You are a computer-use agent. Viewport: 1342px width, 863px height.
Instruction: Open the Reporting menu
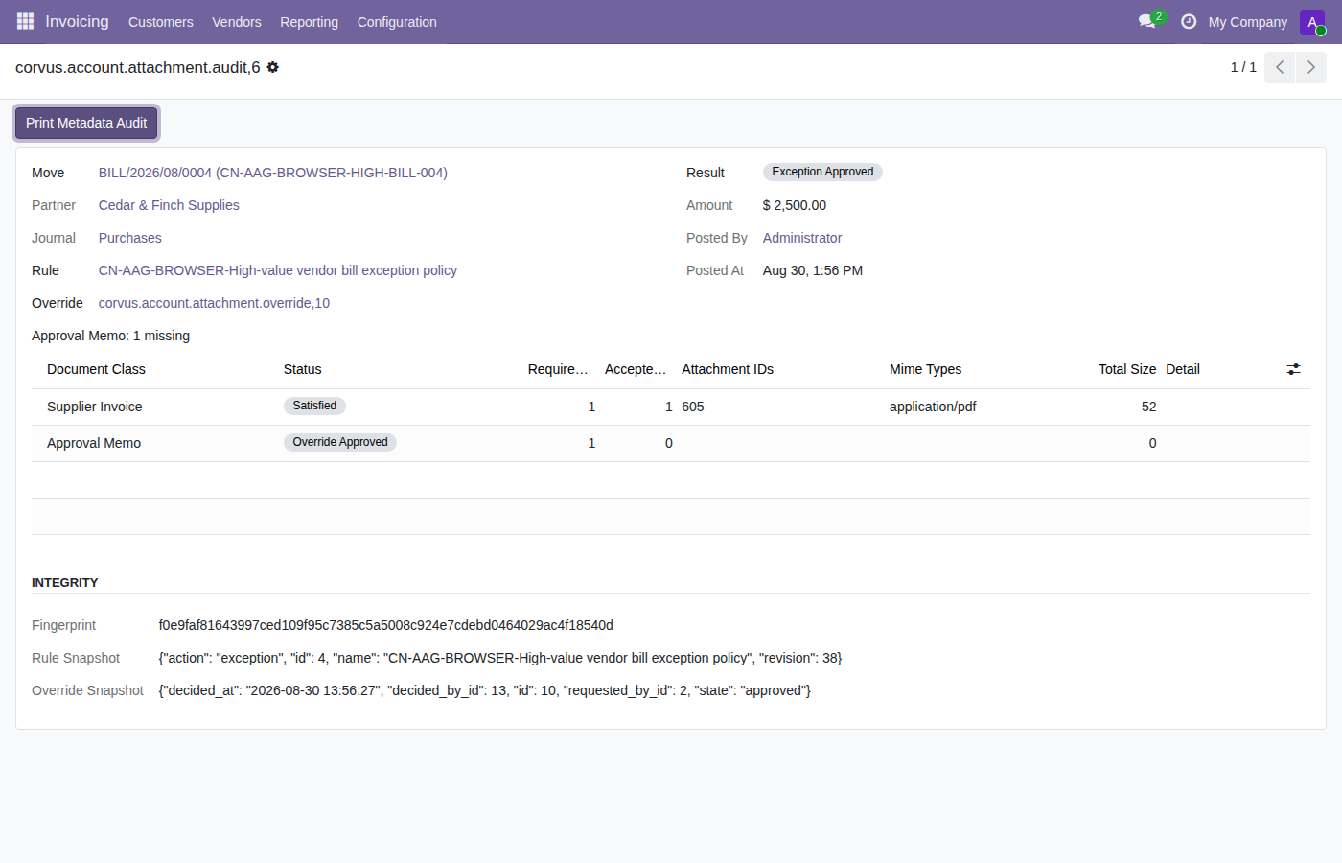(309, 22)
